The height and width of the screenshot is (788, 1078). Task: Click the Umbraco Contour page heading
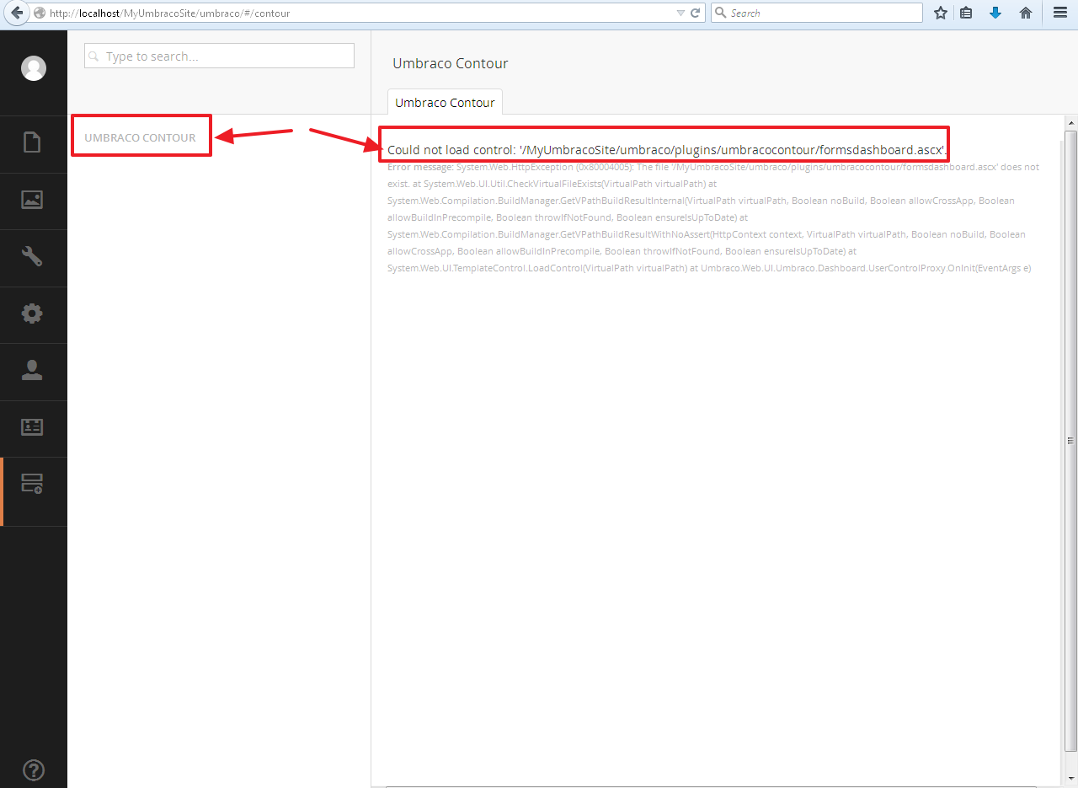point(451,63)
